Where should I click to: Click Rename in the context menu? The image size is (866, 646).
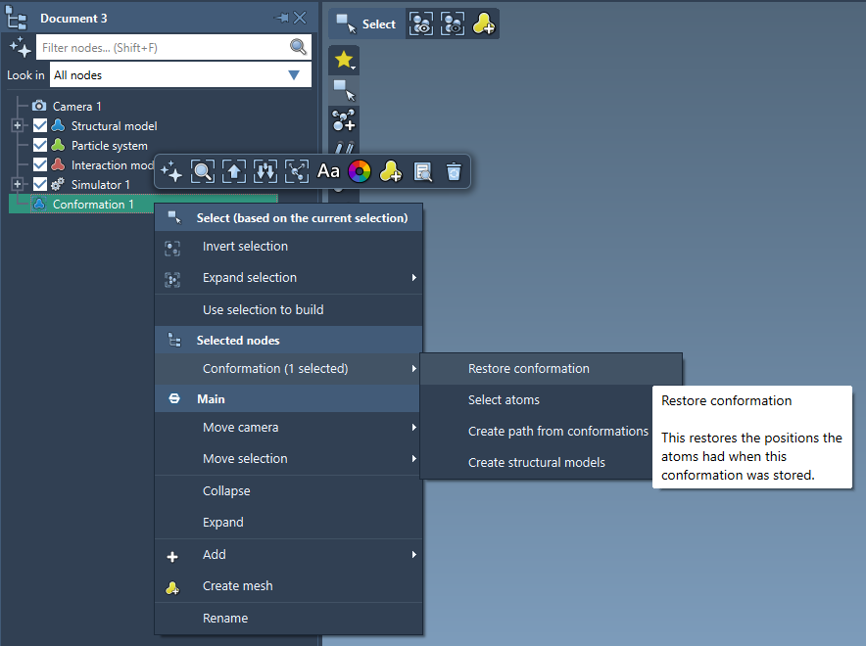click(x=225, y=619)
